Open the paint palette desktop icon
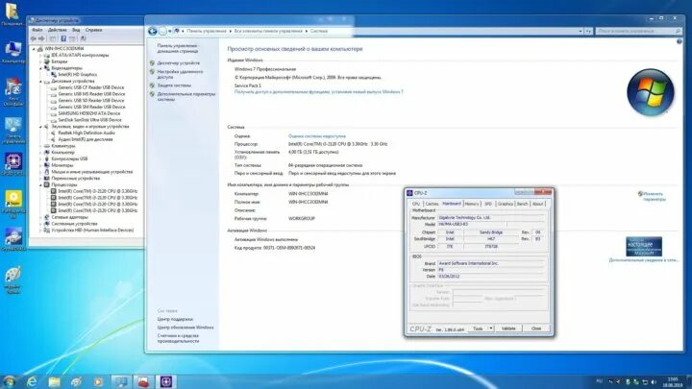 [x=13, y=280]
